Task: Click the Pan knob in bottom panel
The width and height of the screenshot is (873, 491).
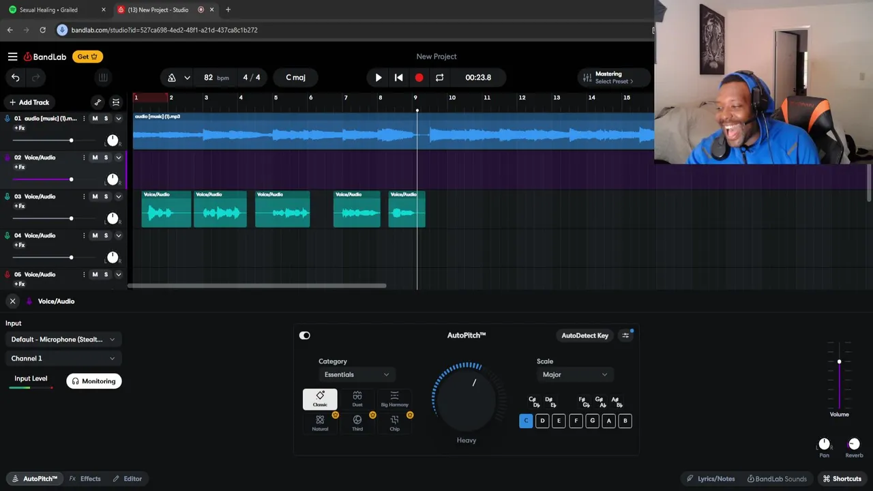Action: [824, 444]
